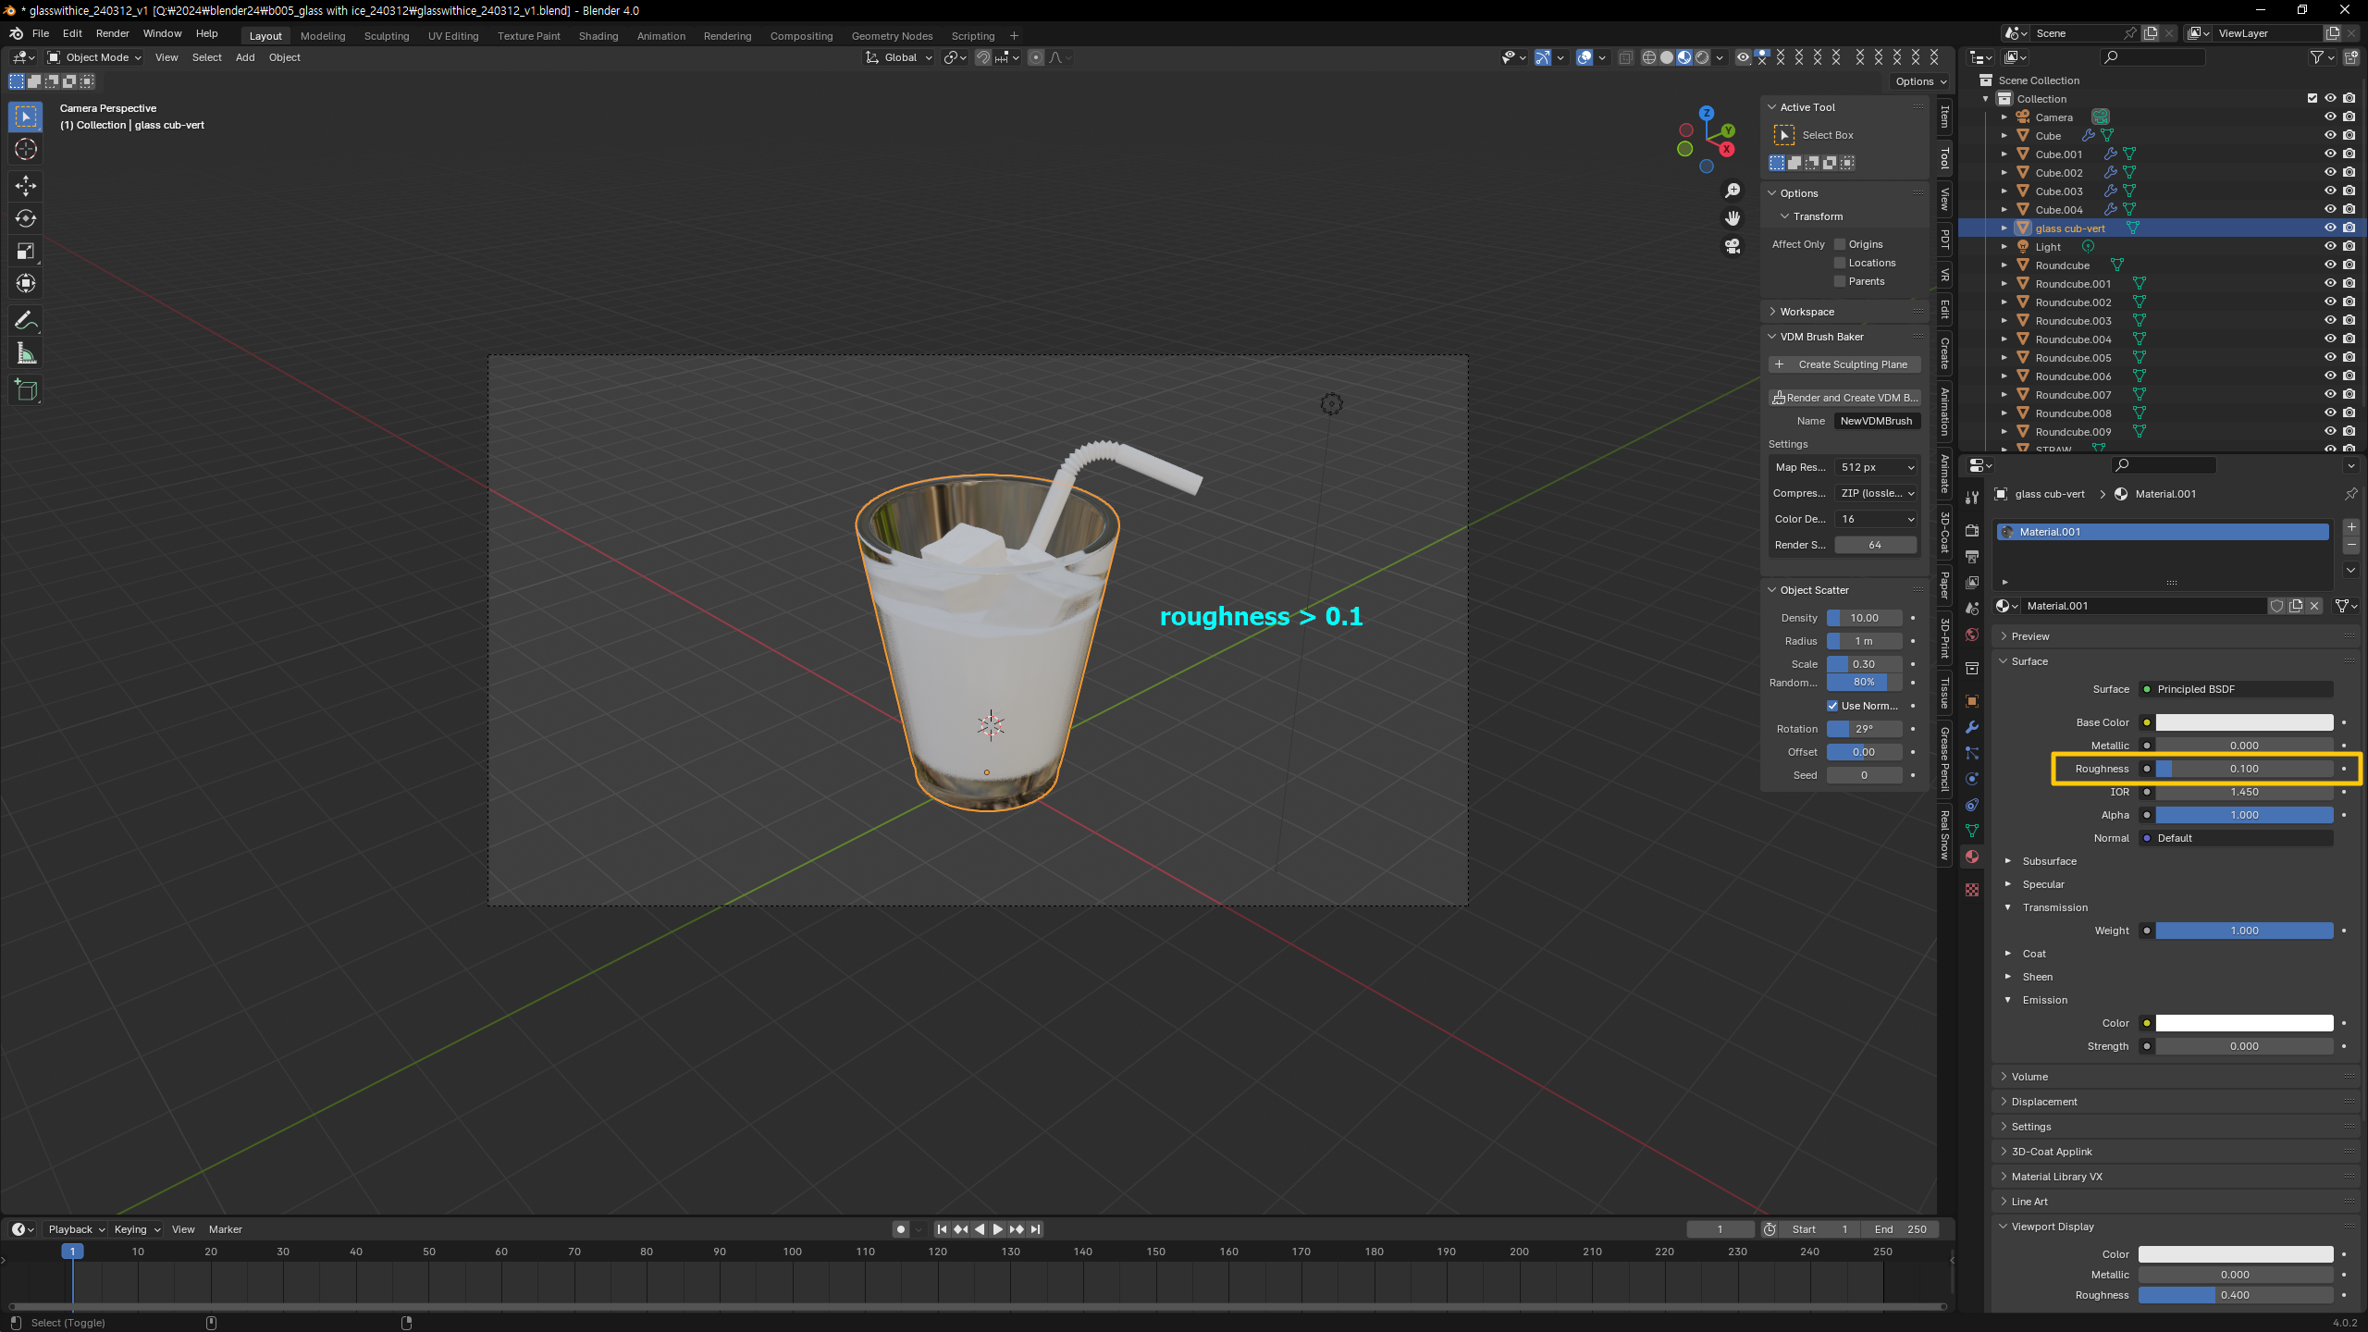Uncheck Use Normal Rotation checkbox
Image resolution: width=2368 pixels, height=1332 pixels.
tap(1832, 706)
